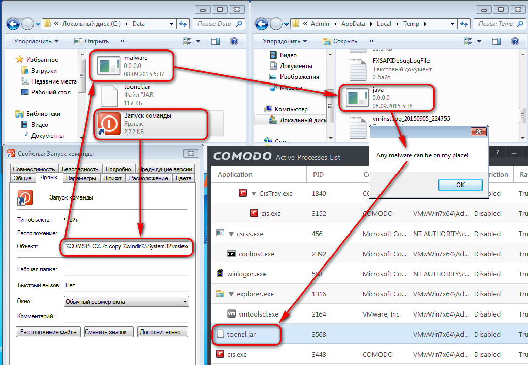The height and width of the screenshot is (365, 528).
Task: Click the Быстрый вызов field
Action: tap(127, 285)
